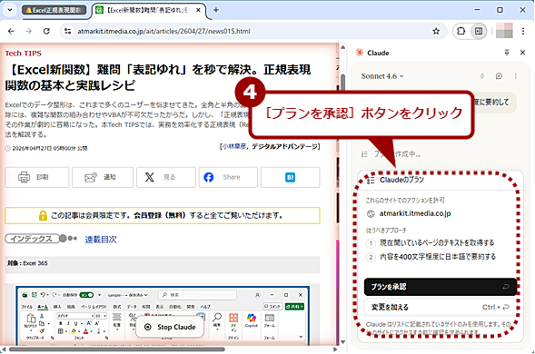535x354 pixels.
Task: Share on X with the 見る button
Action: tap(166, 177)
